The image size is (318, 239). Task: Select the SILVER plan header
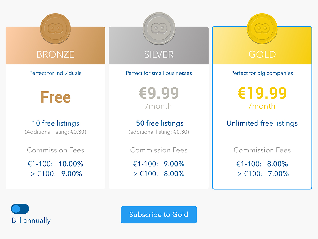(x=159, y=45)
